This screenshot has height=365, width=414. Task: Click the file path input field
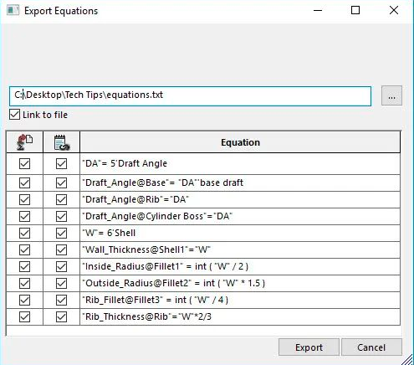(x=190, y=96)
